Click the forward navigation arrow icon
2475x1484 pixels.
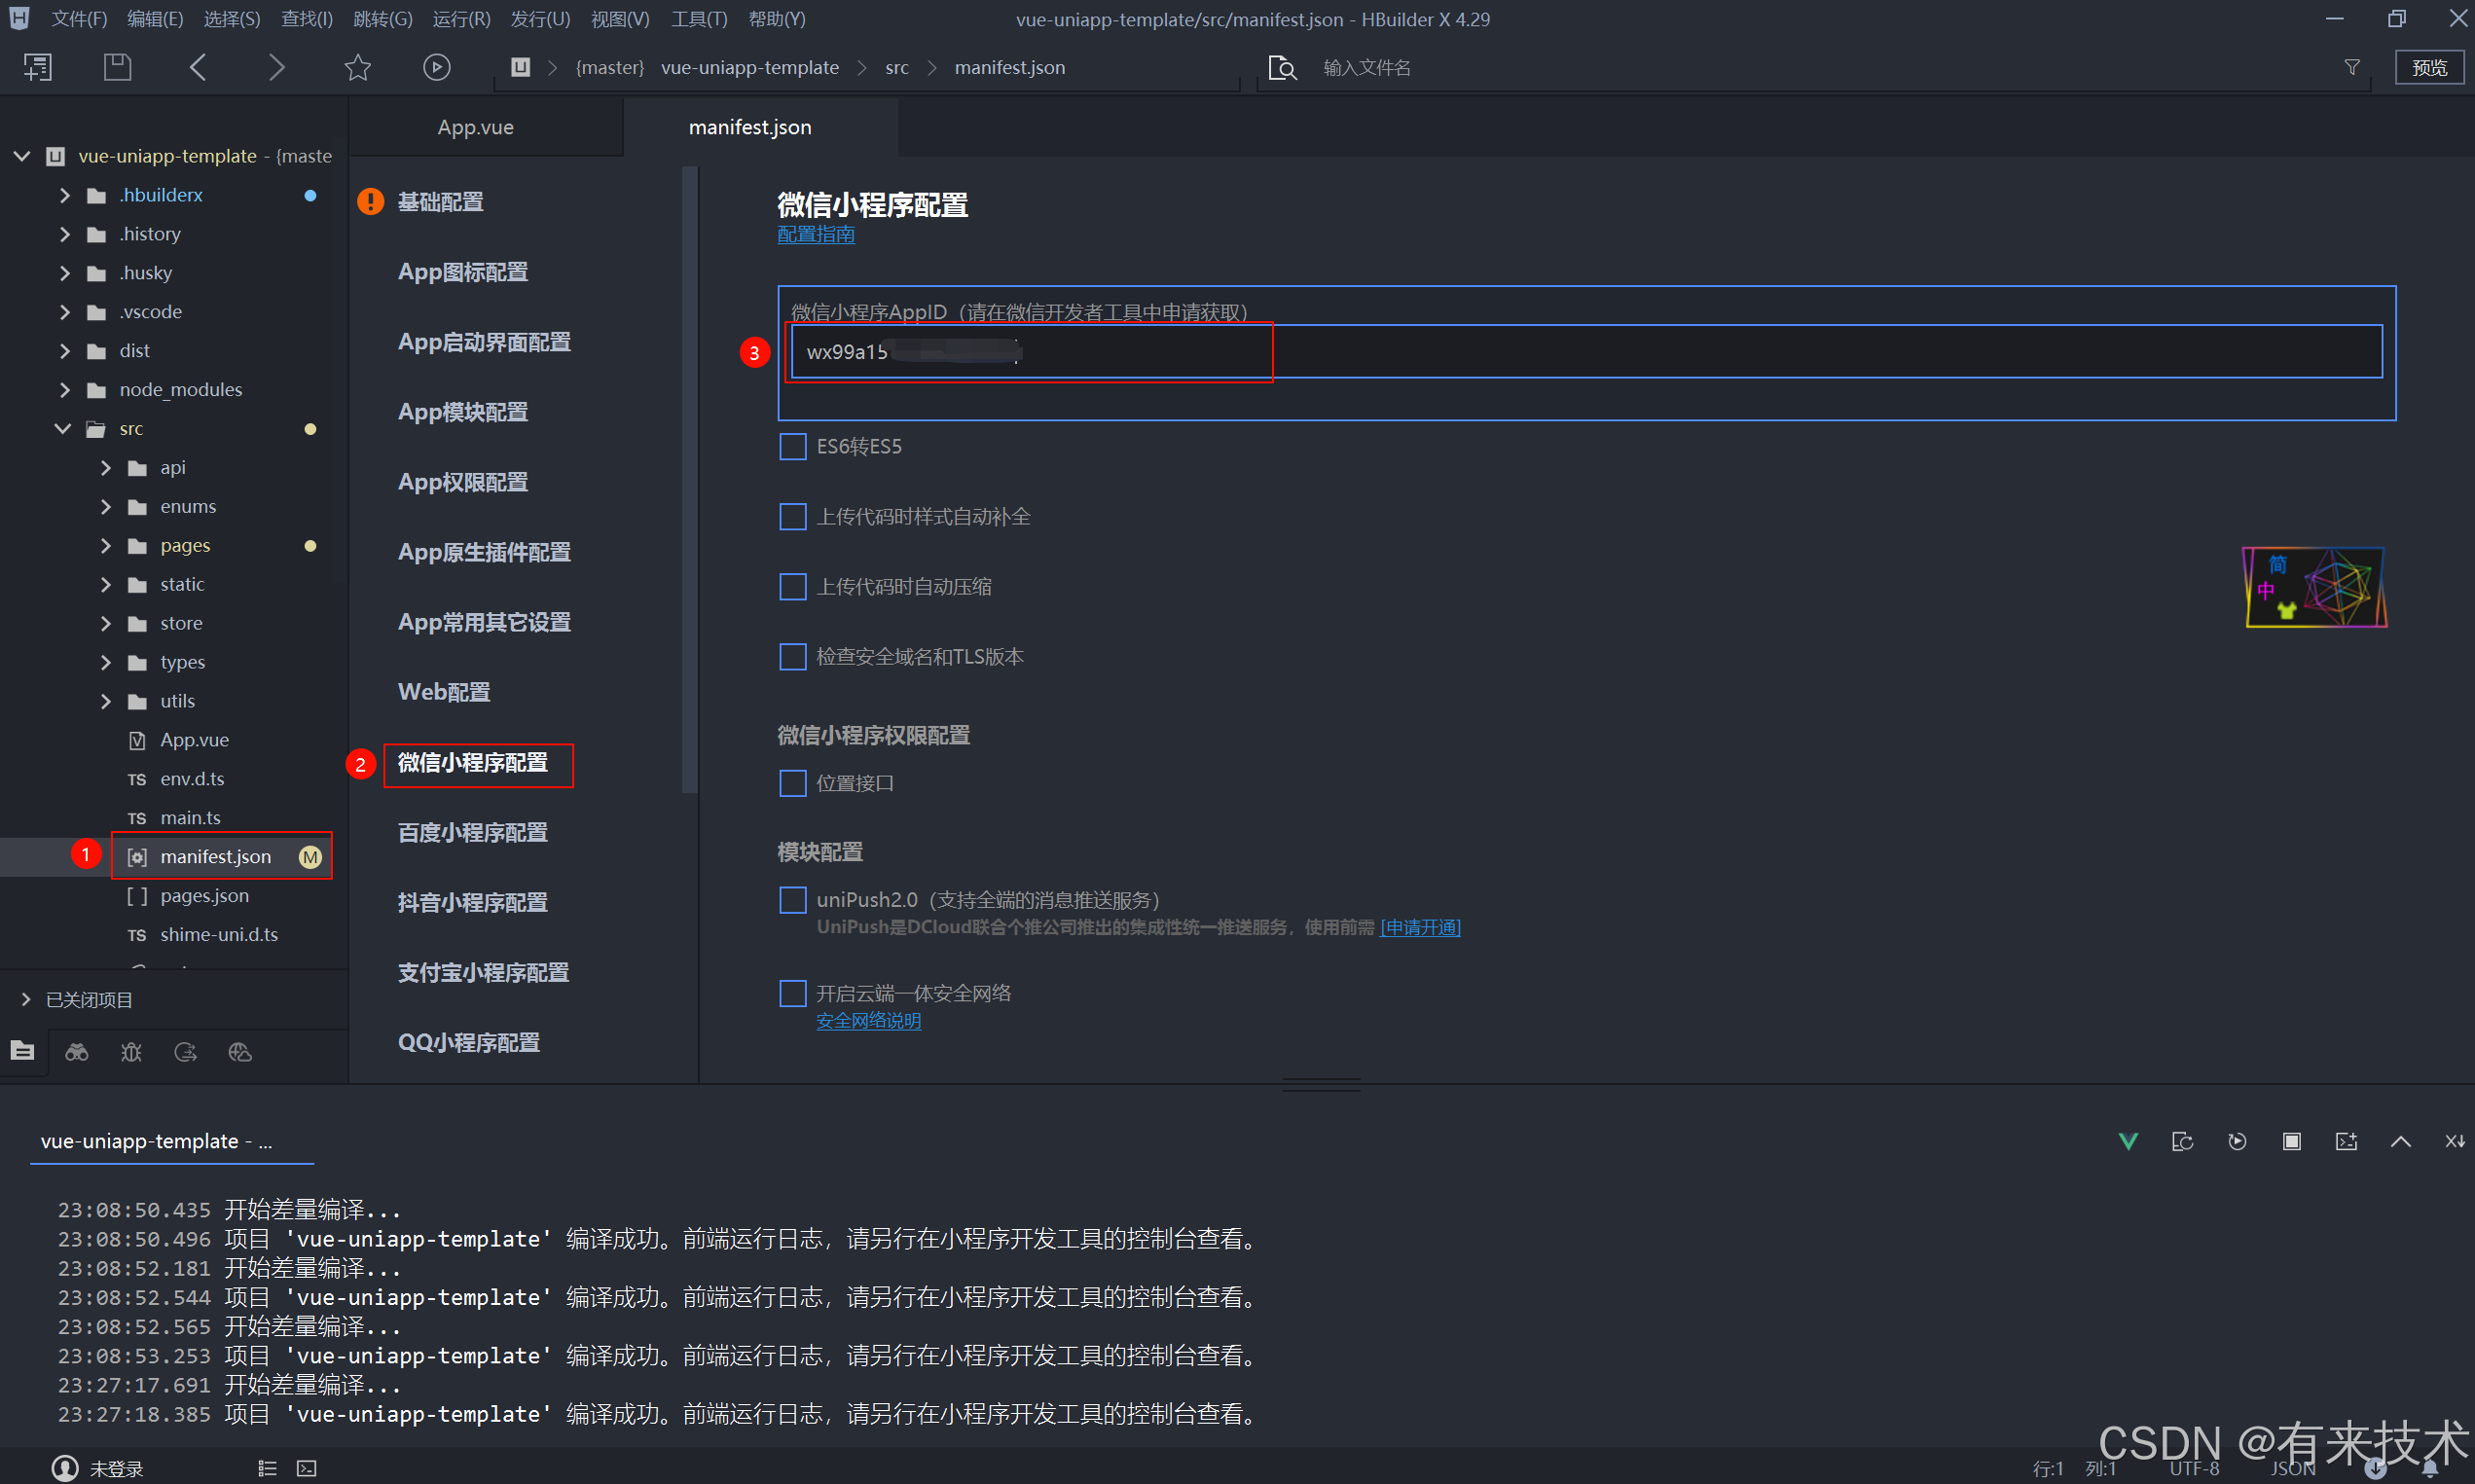(x=275, y=67)
